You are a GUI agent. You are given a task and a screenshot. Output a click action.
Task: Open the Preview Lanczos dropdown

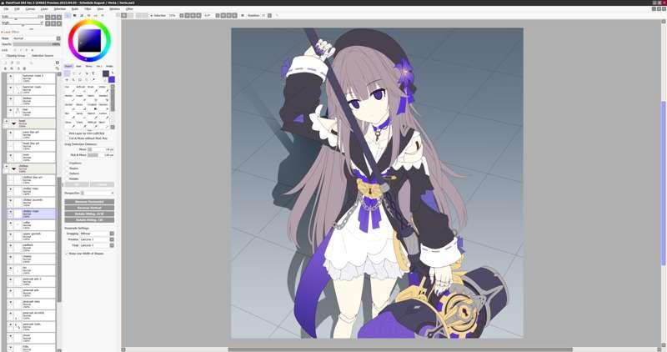tap(97, 239)
